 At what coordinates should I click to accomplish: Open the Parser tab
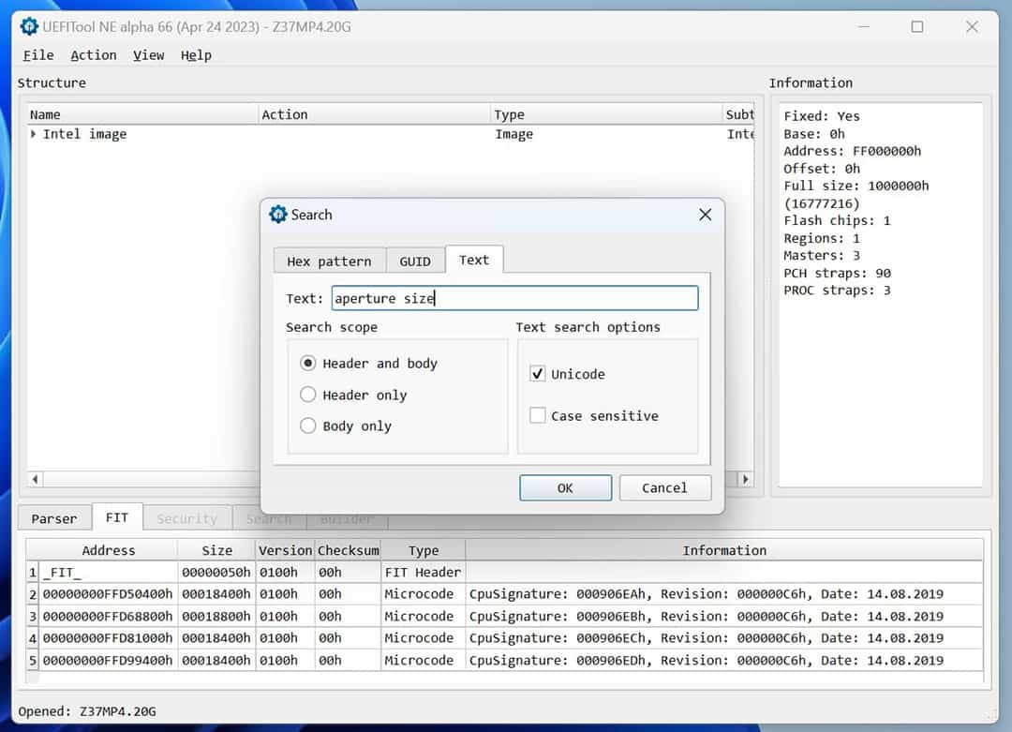54,518
